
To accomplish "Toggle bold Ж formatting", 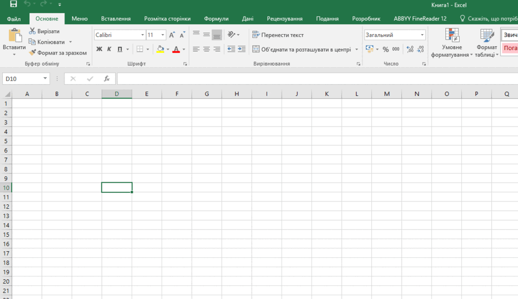I will (99, 49).
